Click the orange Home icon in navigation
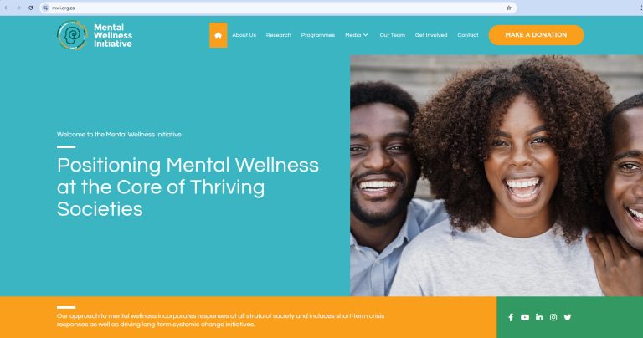 coord(219,35)
